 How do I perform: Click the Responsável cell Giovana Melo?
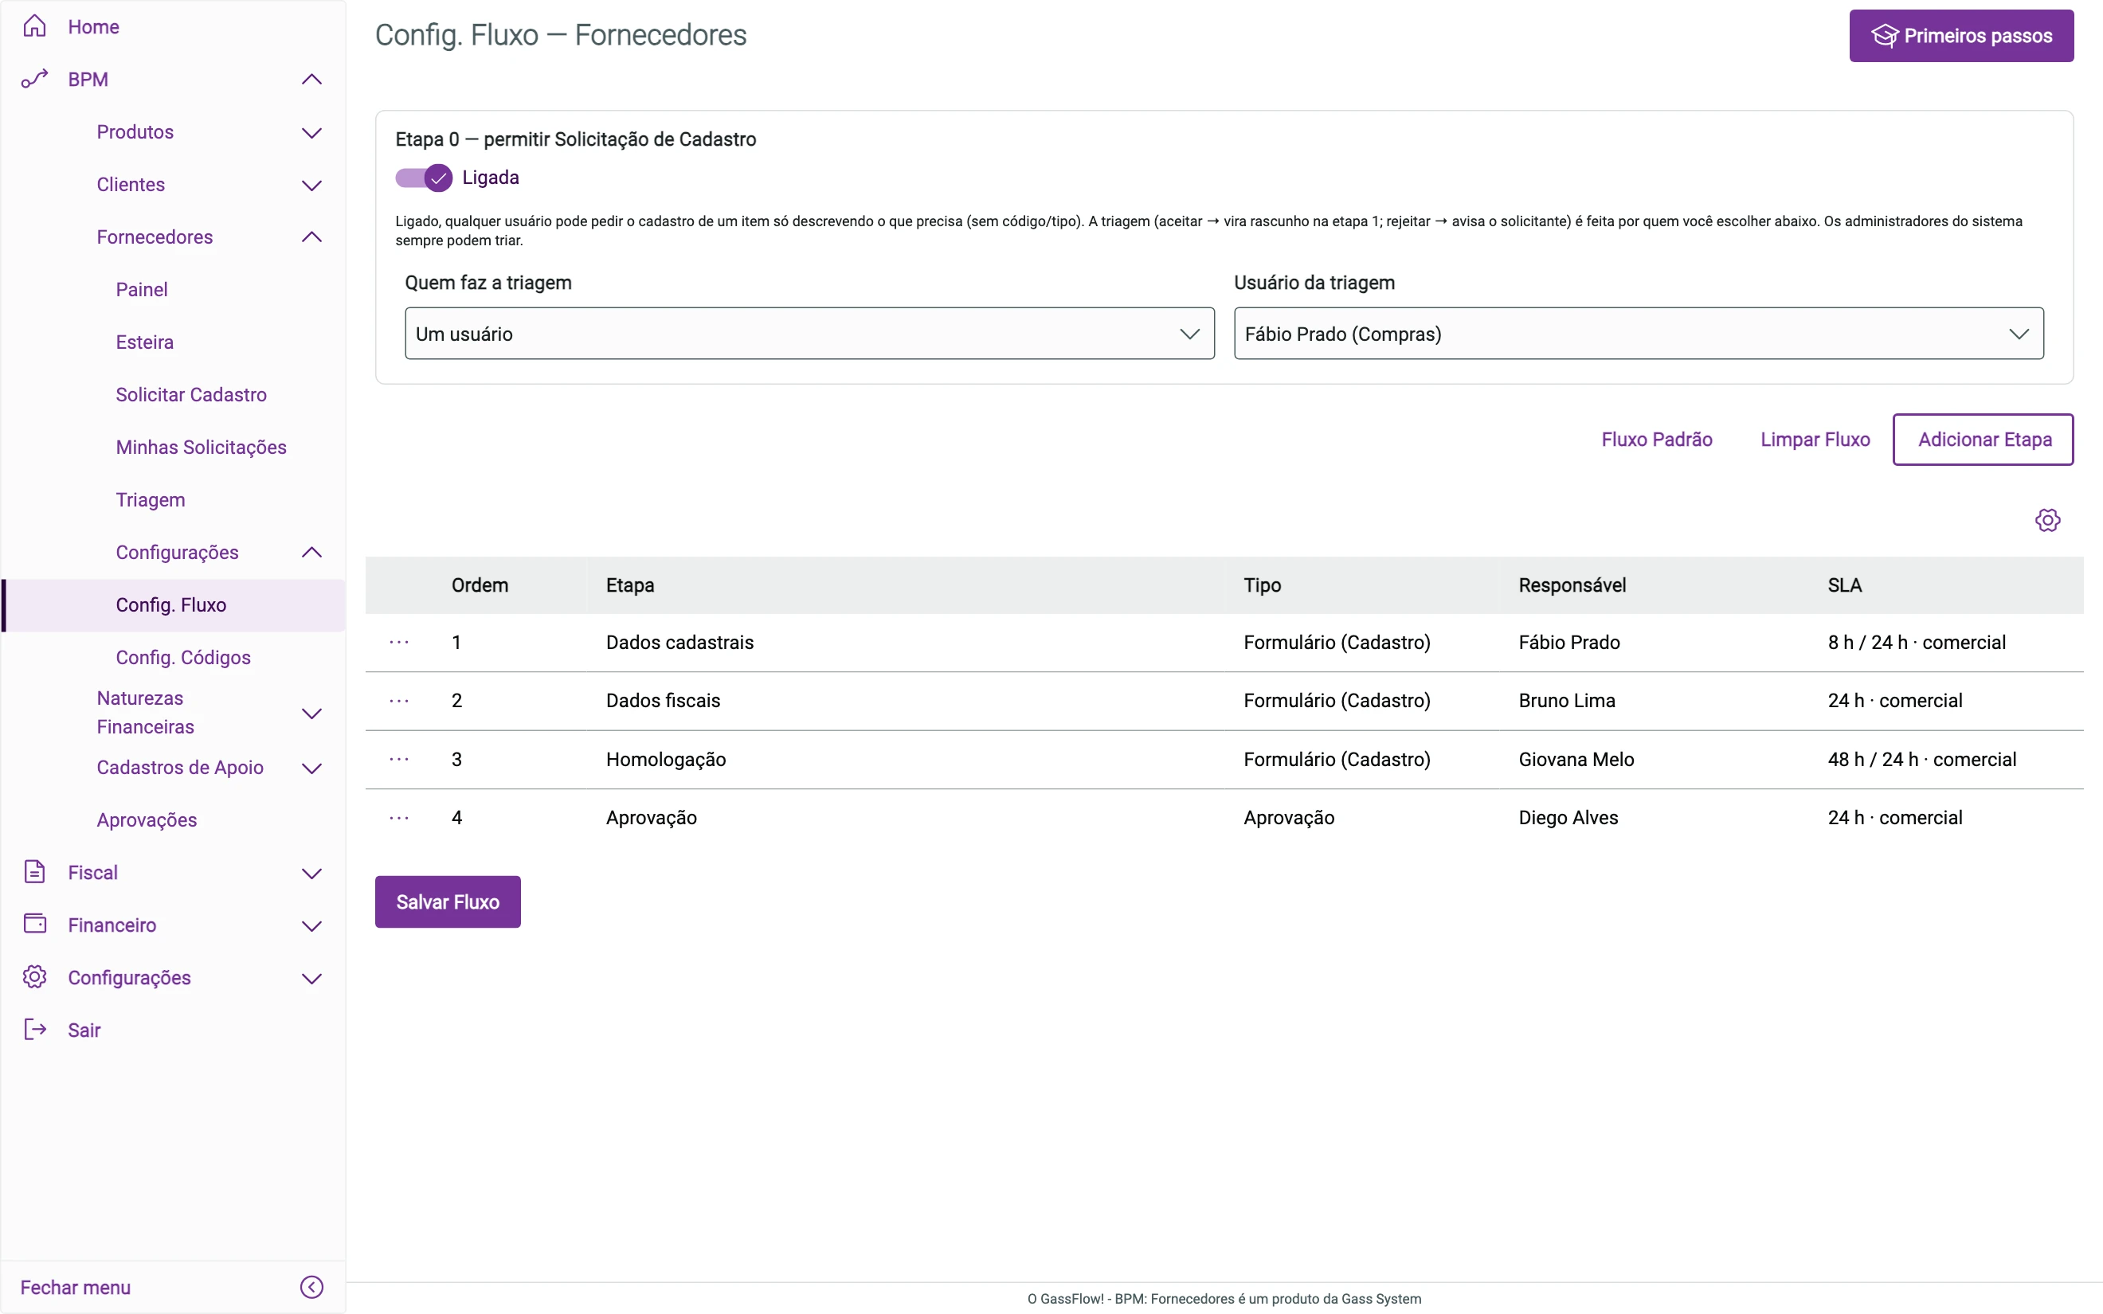tap(1576, 760)
